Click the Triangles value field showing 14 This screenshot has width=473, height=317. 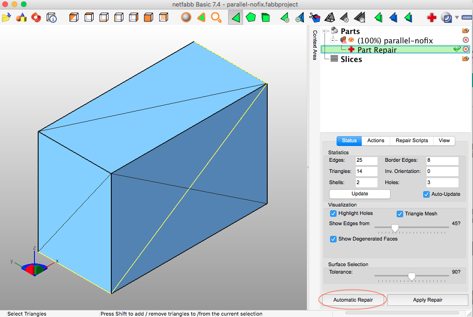click(x=366, y=172)
